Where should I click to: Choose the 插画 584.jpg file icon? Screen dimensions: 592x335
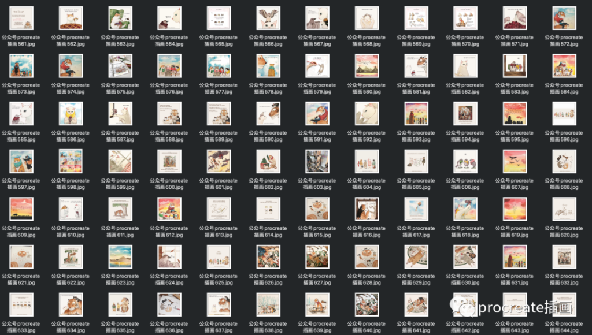tap(564, 66)
